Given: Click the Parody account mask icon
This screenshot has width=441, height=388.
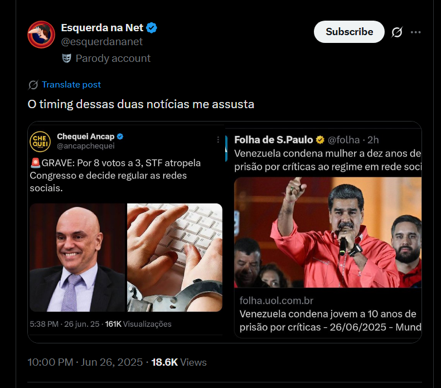Looking at the screenshot, I should coord(66,59).
